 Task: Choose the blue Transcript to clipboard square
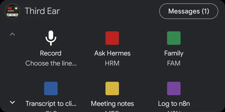click(x=51, y=88)
